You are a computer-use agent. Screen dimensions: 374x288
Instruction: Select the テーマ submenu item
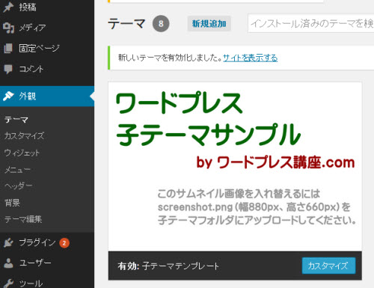(x=16, y=120)
